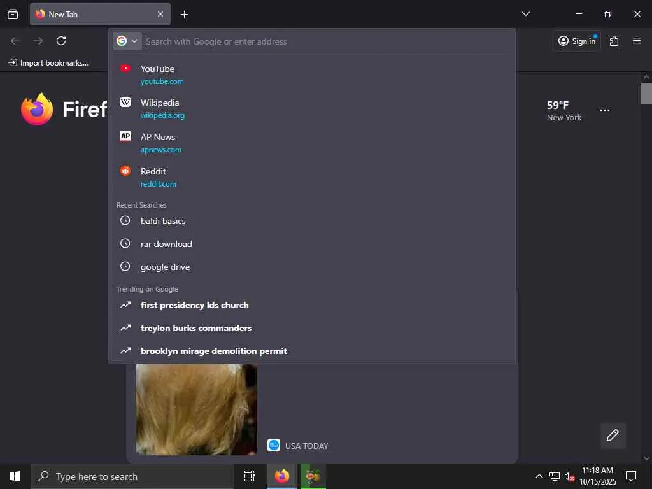Select the New Tab tab
This screenshot has width=652, height=489.
(x=100, y=14)
